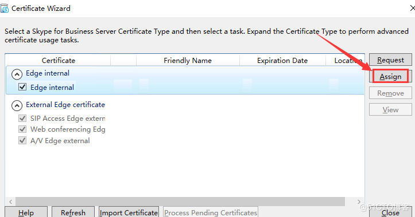Sort by the Expiration Date column header
415x217 pixels.
pos(282,61)
